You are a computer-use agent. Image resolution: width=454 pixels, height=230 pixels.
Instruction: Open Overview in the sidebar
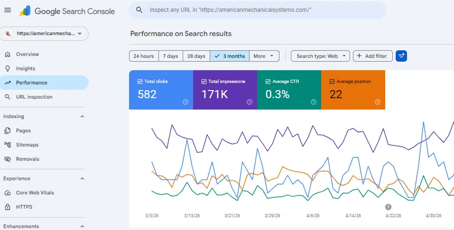[x=44, y=54]
